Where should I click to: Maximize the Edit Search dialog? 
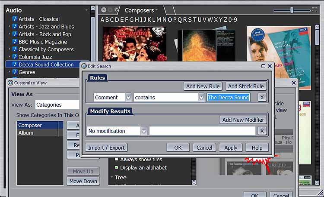[x=263, y=66]
